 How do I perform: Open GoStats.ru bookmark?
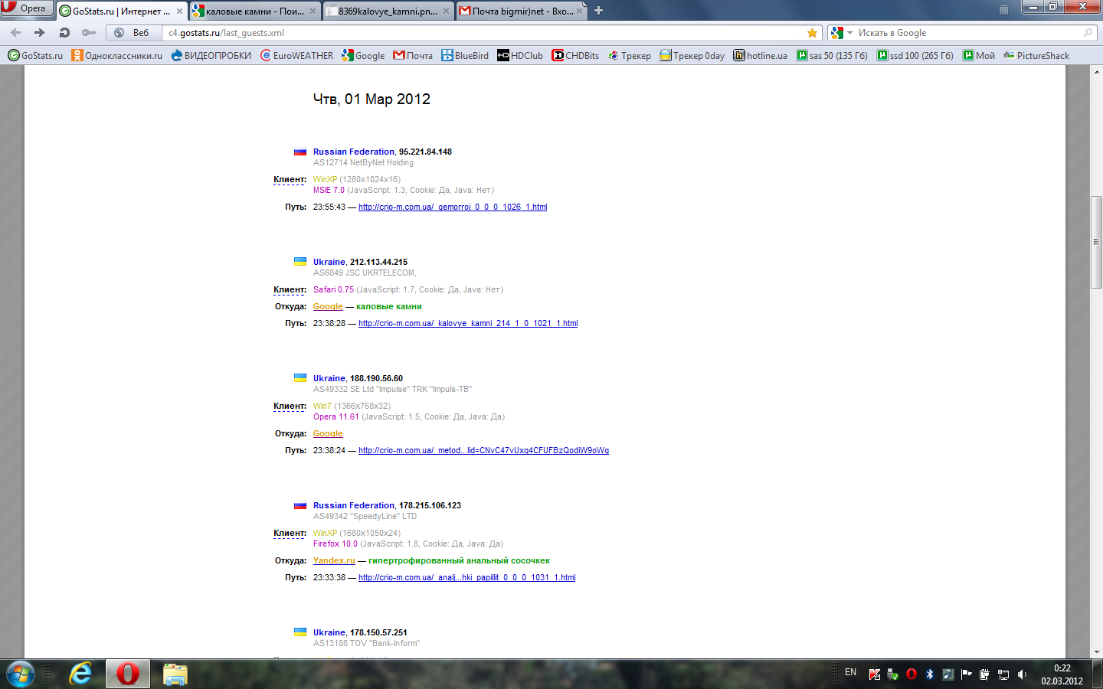point(35,55)
